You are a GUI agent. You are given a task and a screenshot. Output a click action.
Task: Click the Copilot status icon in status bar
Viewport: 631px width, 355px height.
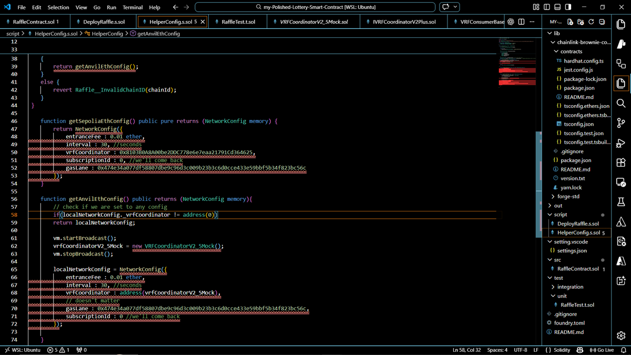click(580, 350)
